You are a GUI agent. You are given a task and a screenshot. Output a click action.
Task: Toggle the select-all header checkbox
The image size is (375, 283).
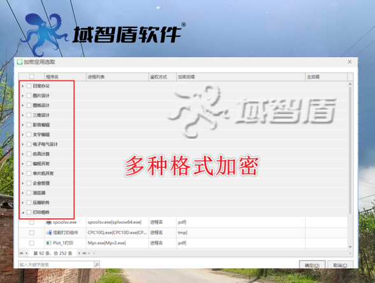coord(32,77)
